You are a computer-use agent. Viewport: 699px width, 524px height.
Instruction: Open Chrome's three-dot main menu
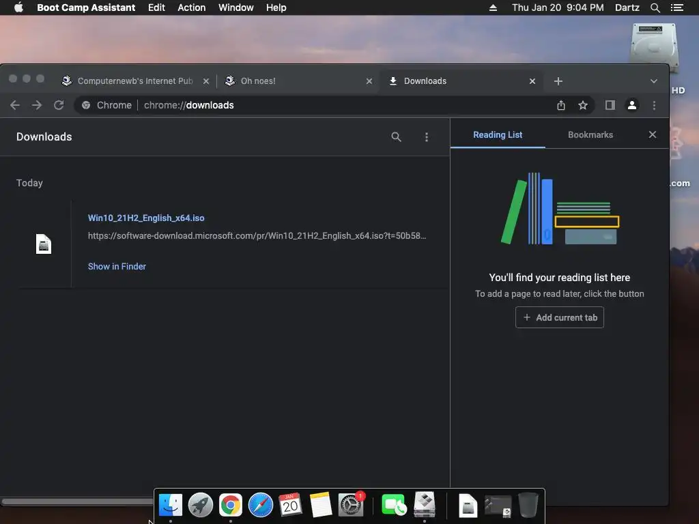click(x=654, y=105)
